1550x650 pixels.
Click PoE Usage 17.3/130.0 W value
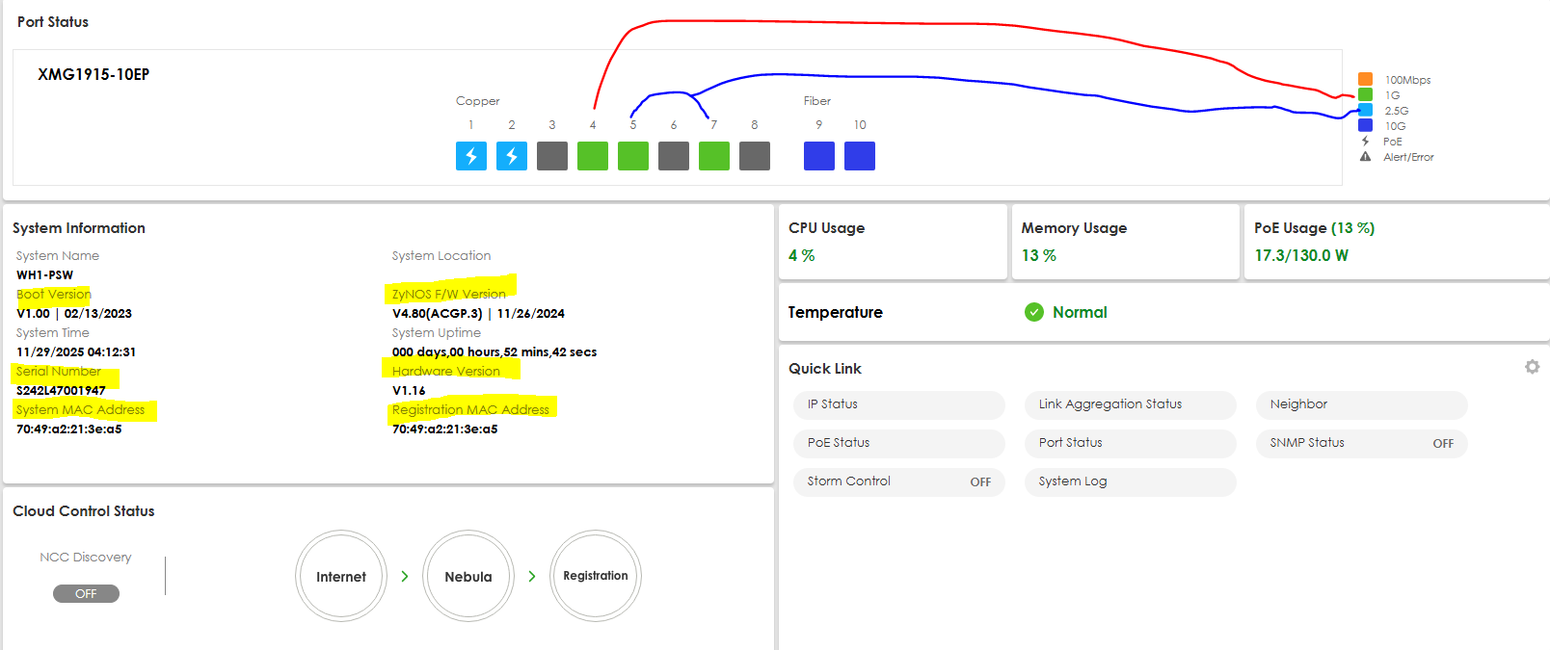coord(1301,255)
